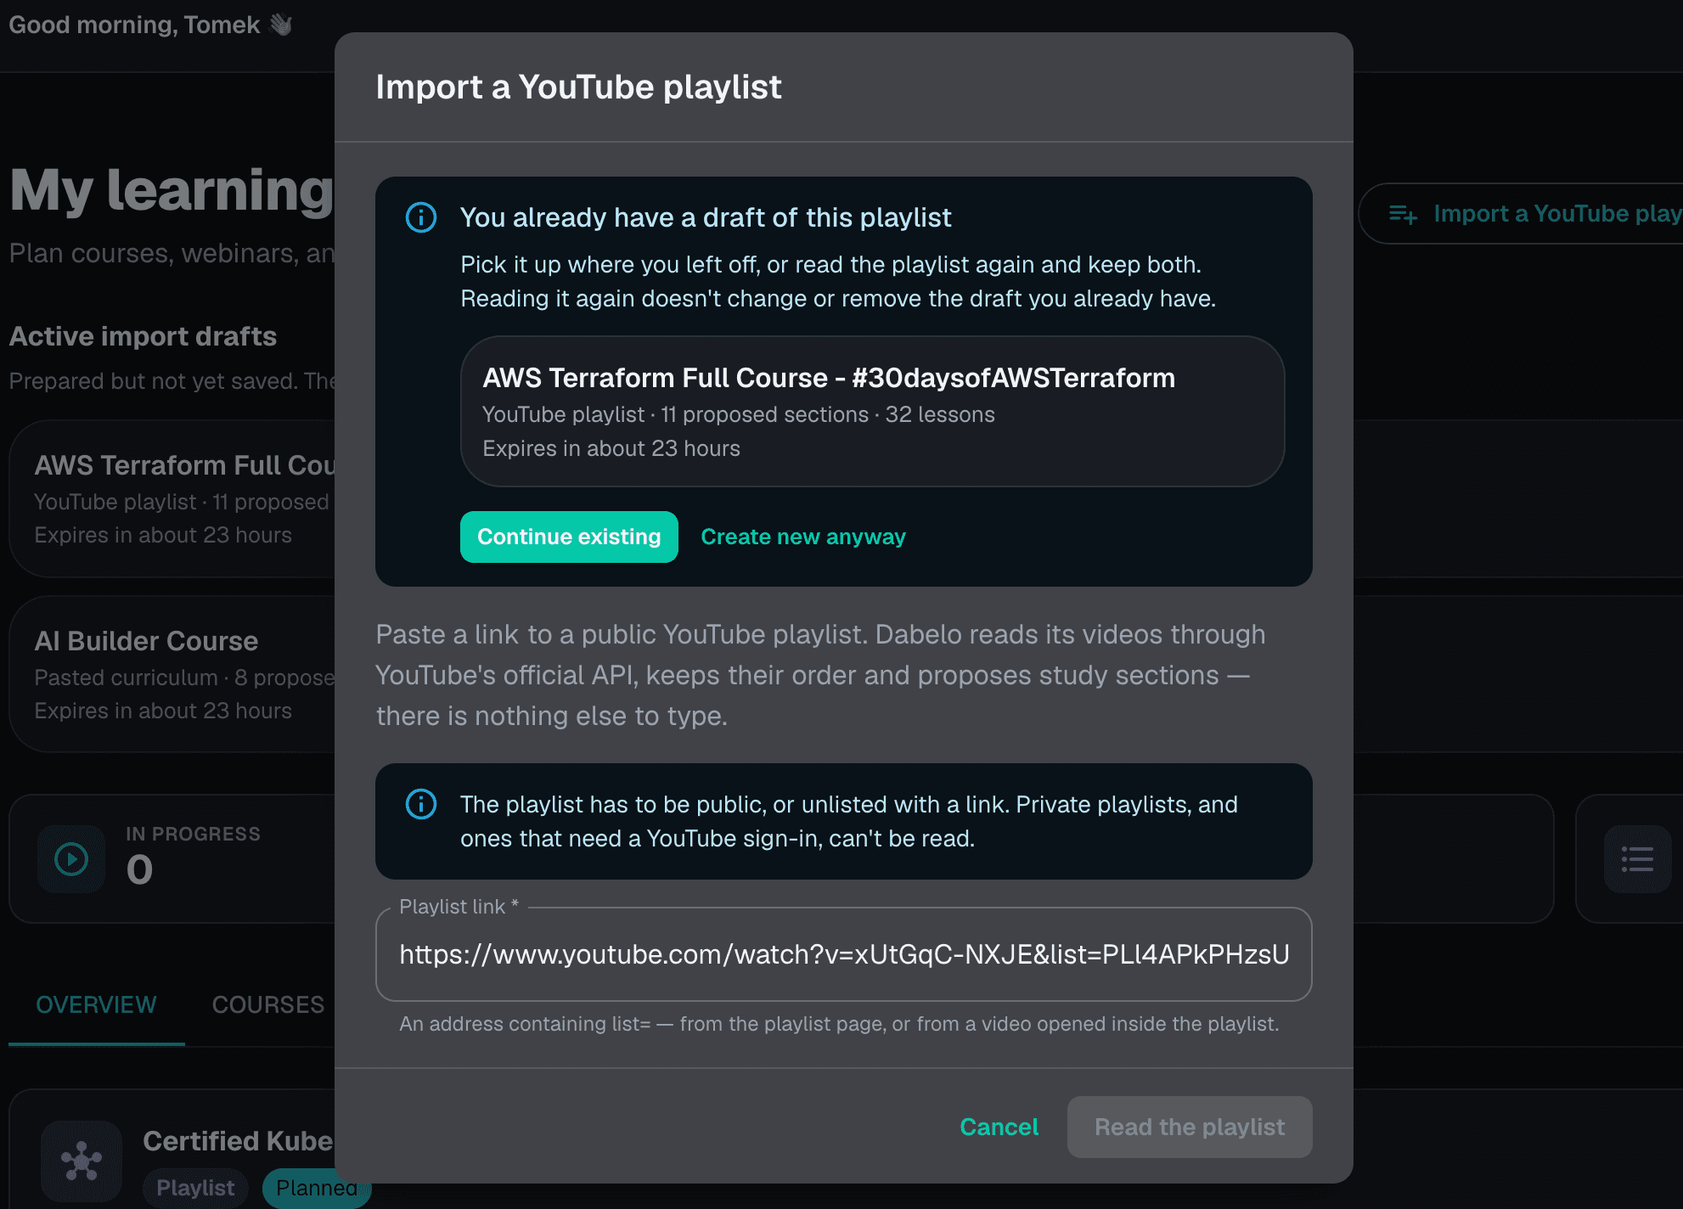Switch to the Overview tab
The height and width of the screenshot is (1209, 1683).
click(96, 1004)
